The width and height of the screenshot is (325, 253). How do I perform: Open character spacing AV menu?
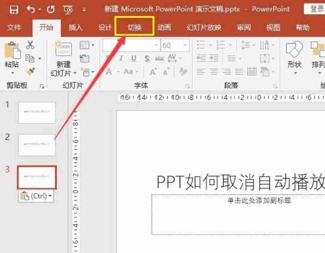[175, 59]
